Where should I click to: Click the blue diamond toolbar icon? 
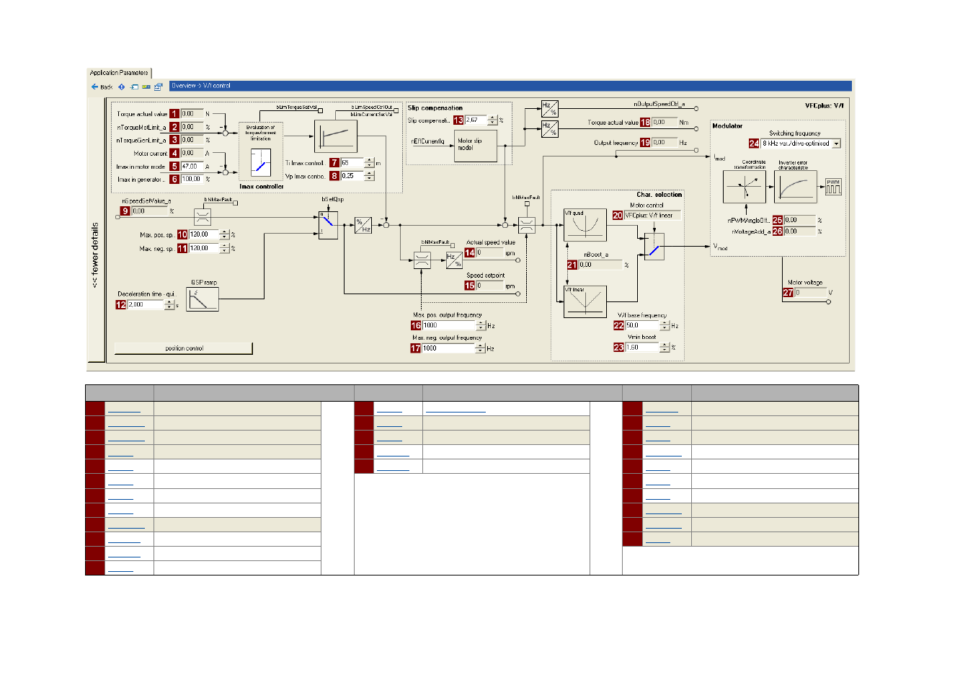coord(121,87)
